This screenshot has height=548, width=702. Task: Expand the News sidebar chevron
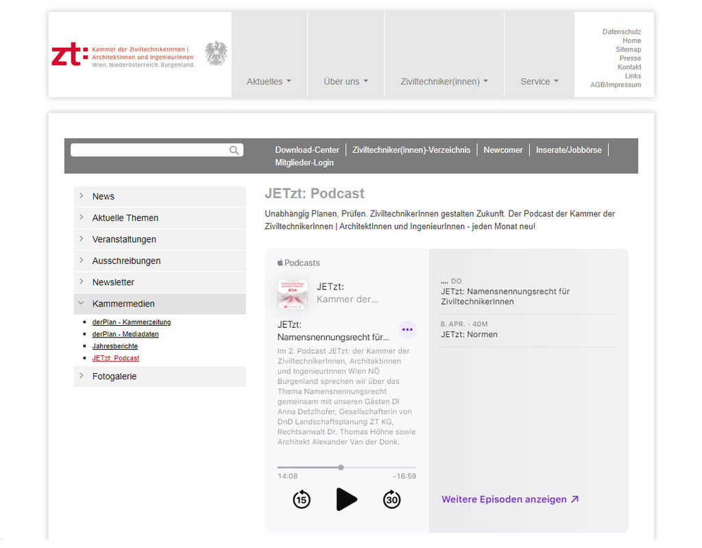tap(82, 195)
